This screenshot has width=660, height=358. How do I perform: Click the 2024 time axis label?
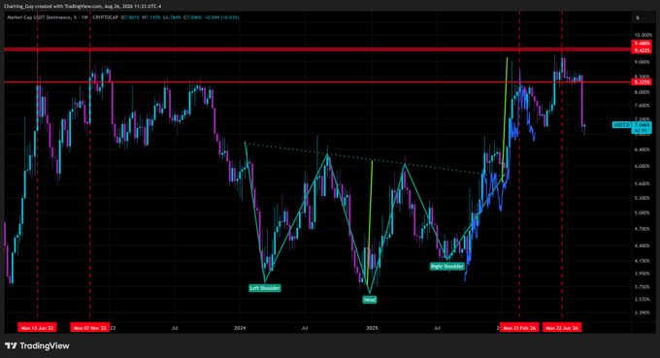click(240, 328)
